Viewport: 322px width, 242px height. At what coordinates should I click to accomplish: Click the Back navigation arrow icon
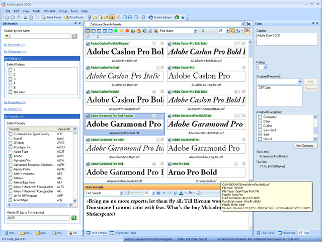click(7, 18)
